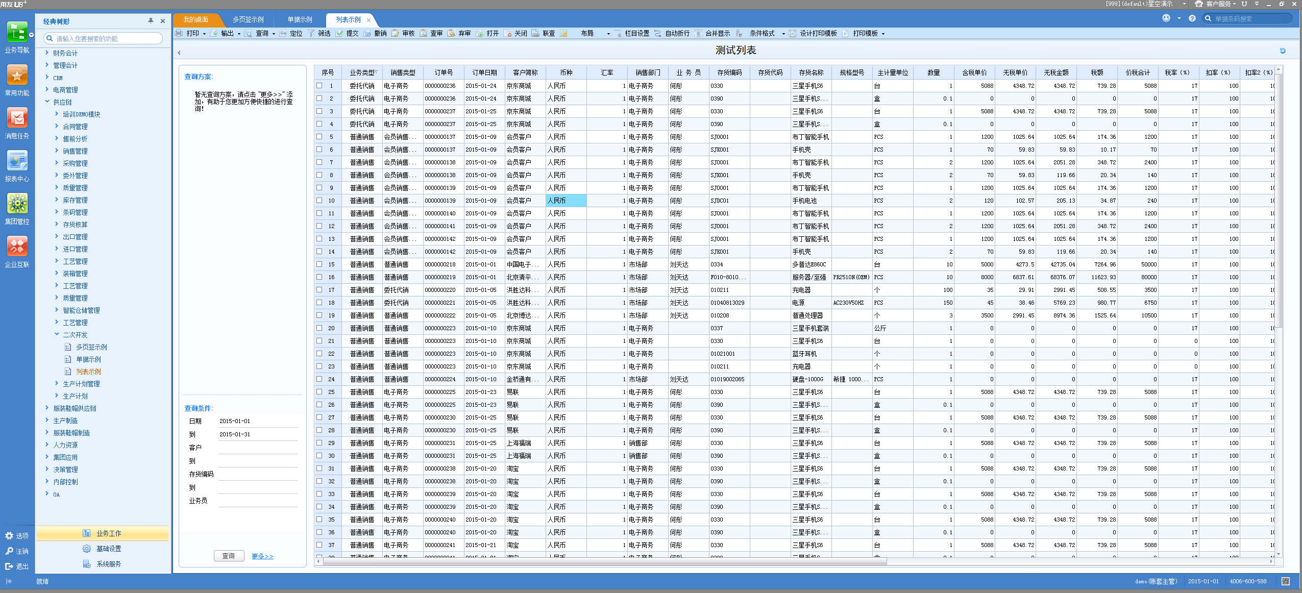
Task: Check the checkbox for row 18
Action: [320, 303]
